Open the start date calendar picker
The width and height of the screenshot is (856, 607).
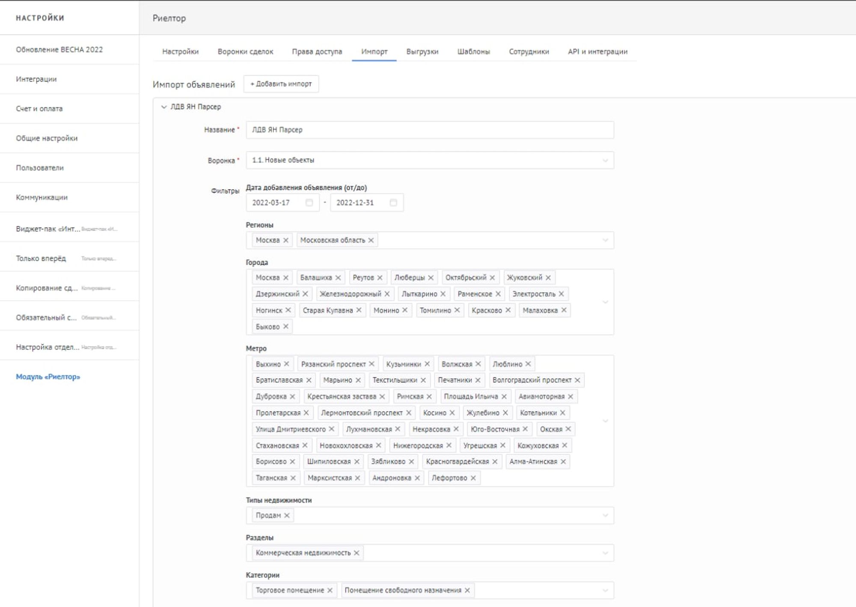tap(309, 203)
